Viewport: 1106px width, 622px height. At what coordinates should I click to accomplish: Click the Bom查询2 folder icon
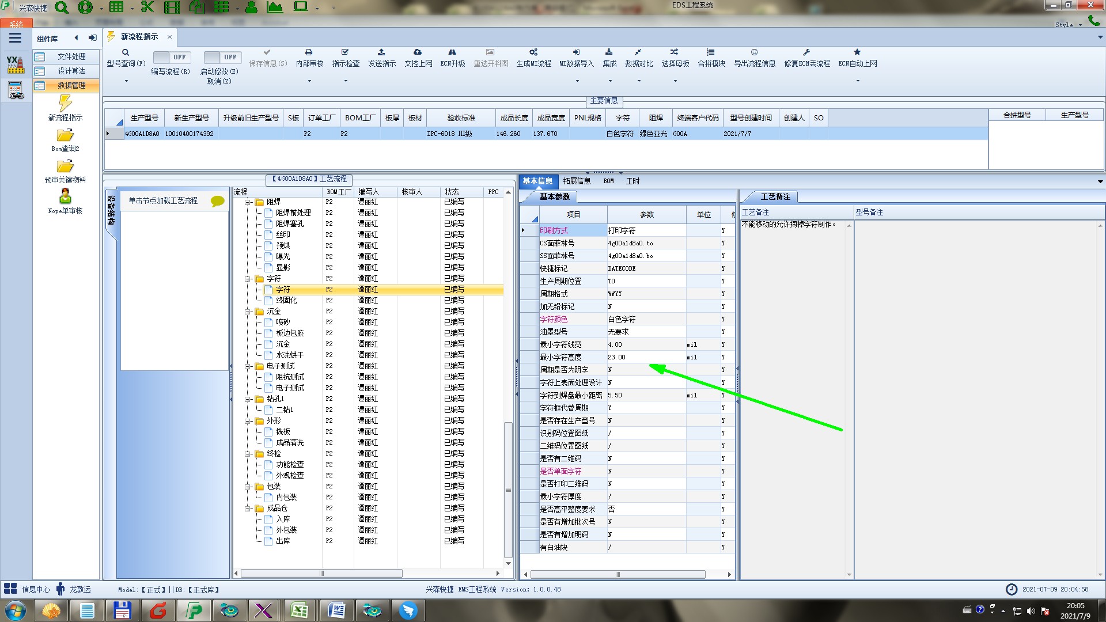tap(65, 135)
